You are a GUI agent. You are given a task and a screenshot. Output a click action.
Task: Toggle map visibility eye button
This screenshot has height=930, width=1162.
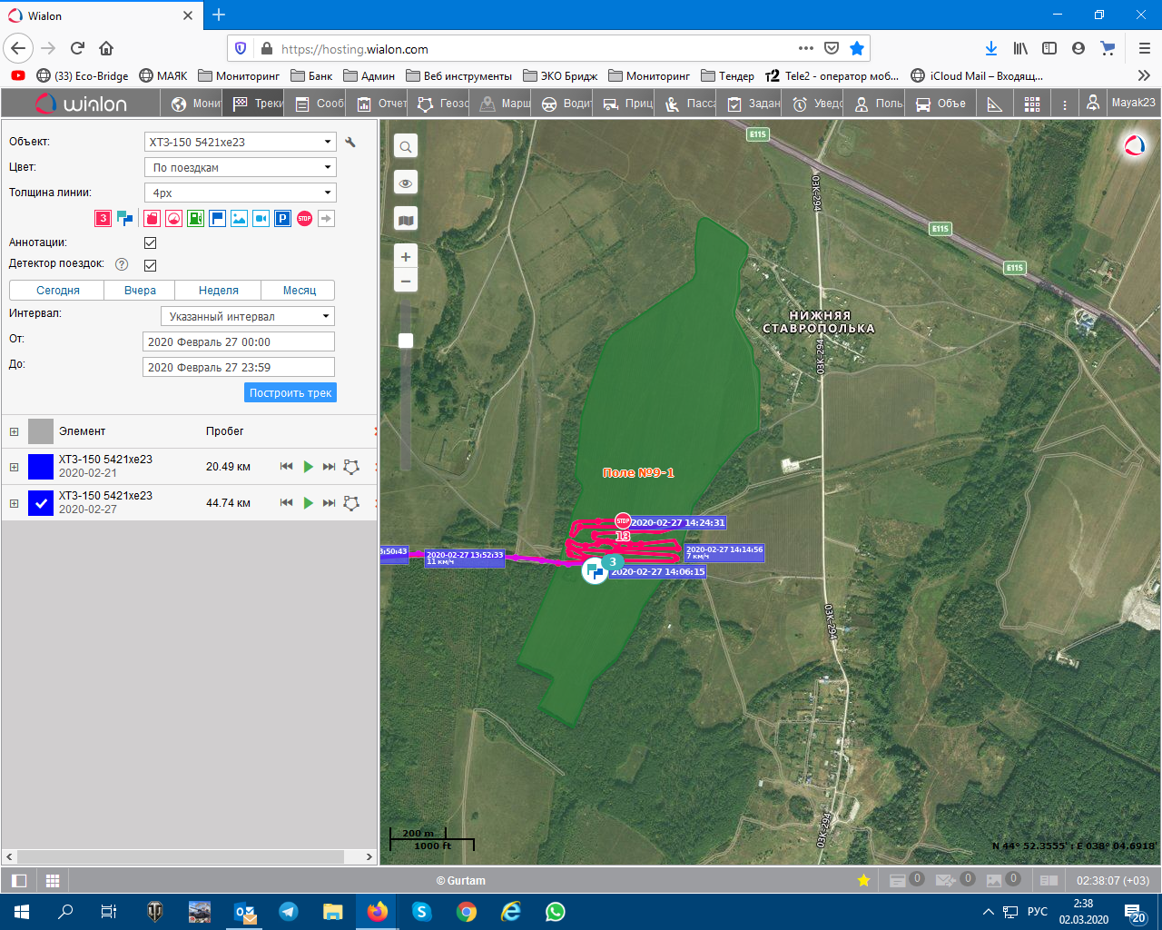click(406, 183)
